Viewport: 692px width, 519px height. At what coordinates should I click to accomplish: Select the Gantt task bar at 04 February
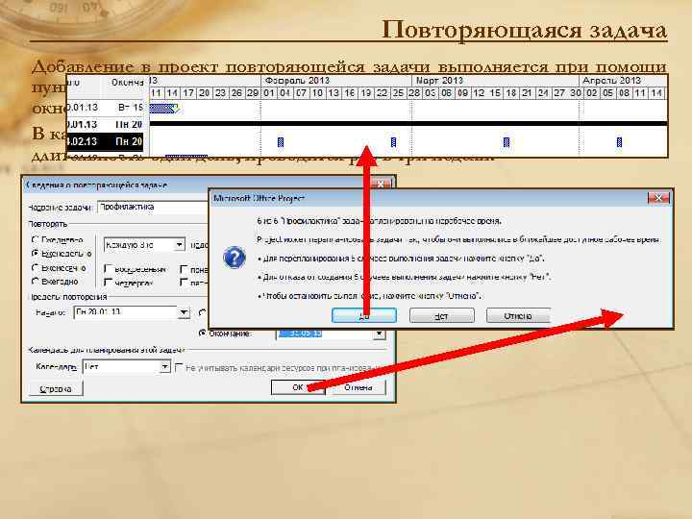pos(281,142)
